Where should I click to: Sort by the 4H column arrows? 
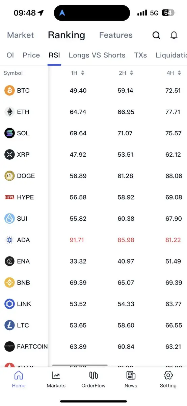click(180, 73)
